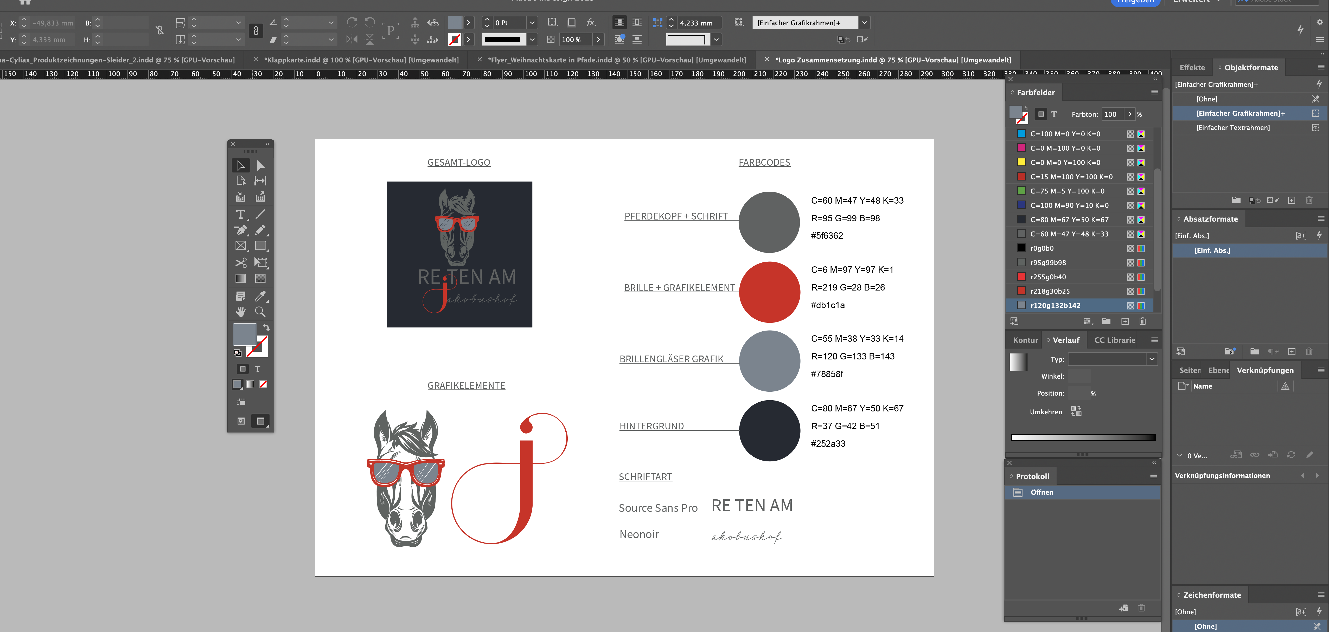The width and height of the screenshot is (1329, 632).
Task: Select the Hand tool
Action: 240,312
